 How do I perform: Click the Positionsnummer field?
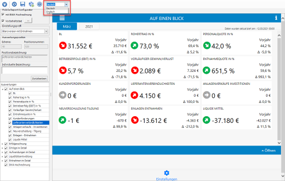pyautogui.click(x=36, y=47)
